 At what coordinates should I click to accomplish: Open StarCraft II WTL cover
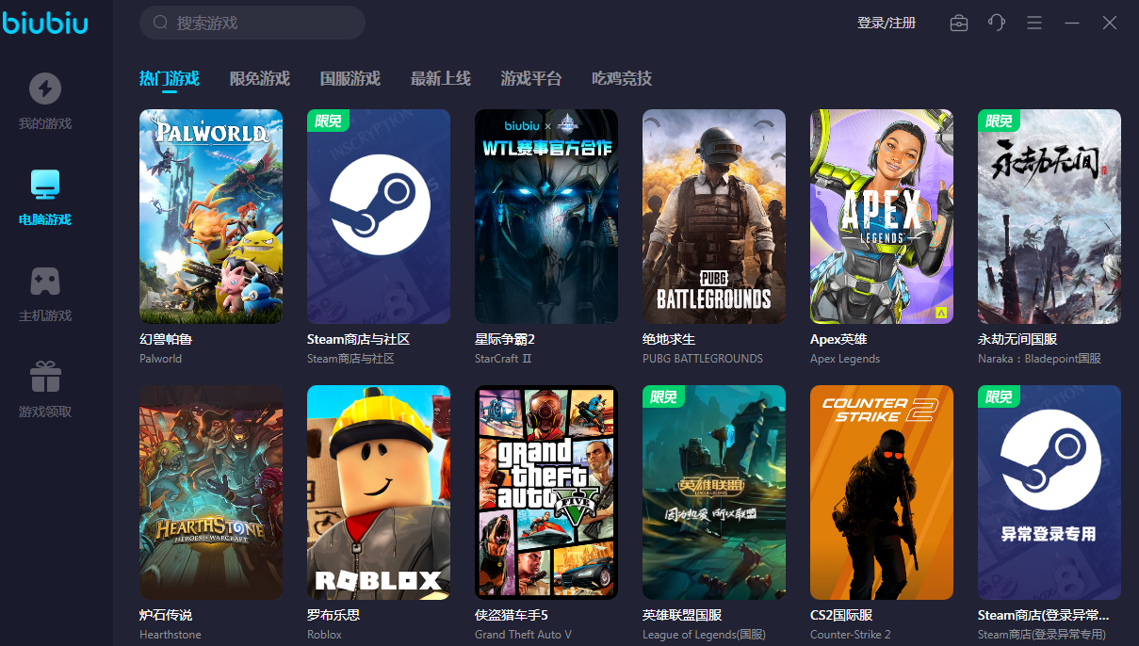coord(546,217)
